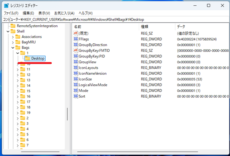
Task: Expand key 12 in the tree
Action: click(18, 75)
